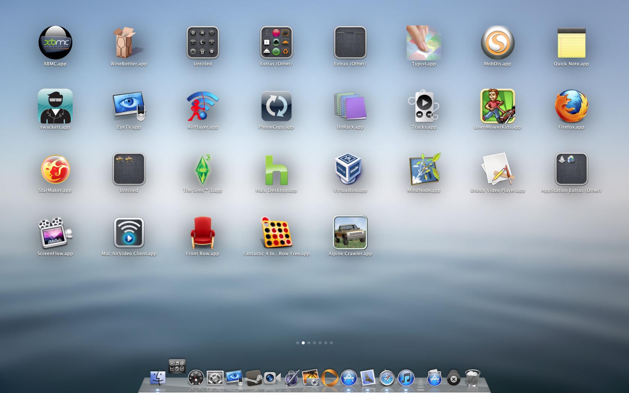Open the Application Extras (Other) folder
This screenshot has width=629, height=393.
(571, 169)
